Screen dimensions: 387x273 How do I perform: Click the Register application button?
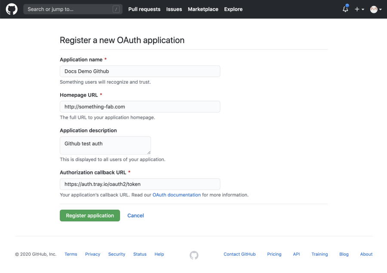pyautogui.click(x=89, y=215)
